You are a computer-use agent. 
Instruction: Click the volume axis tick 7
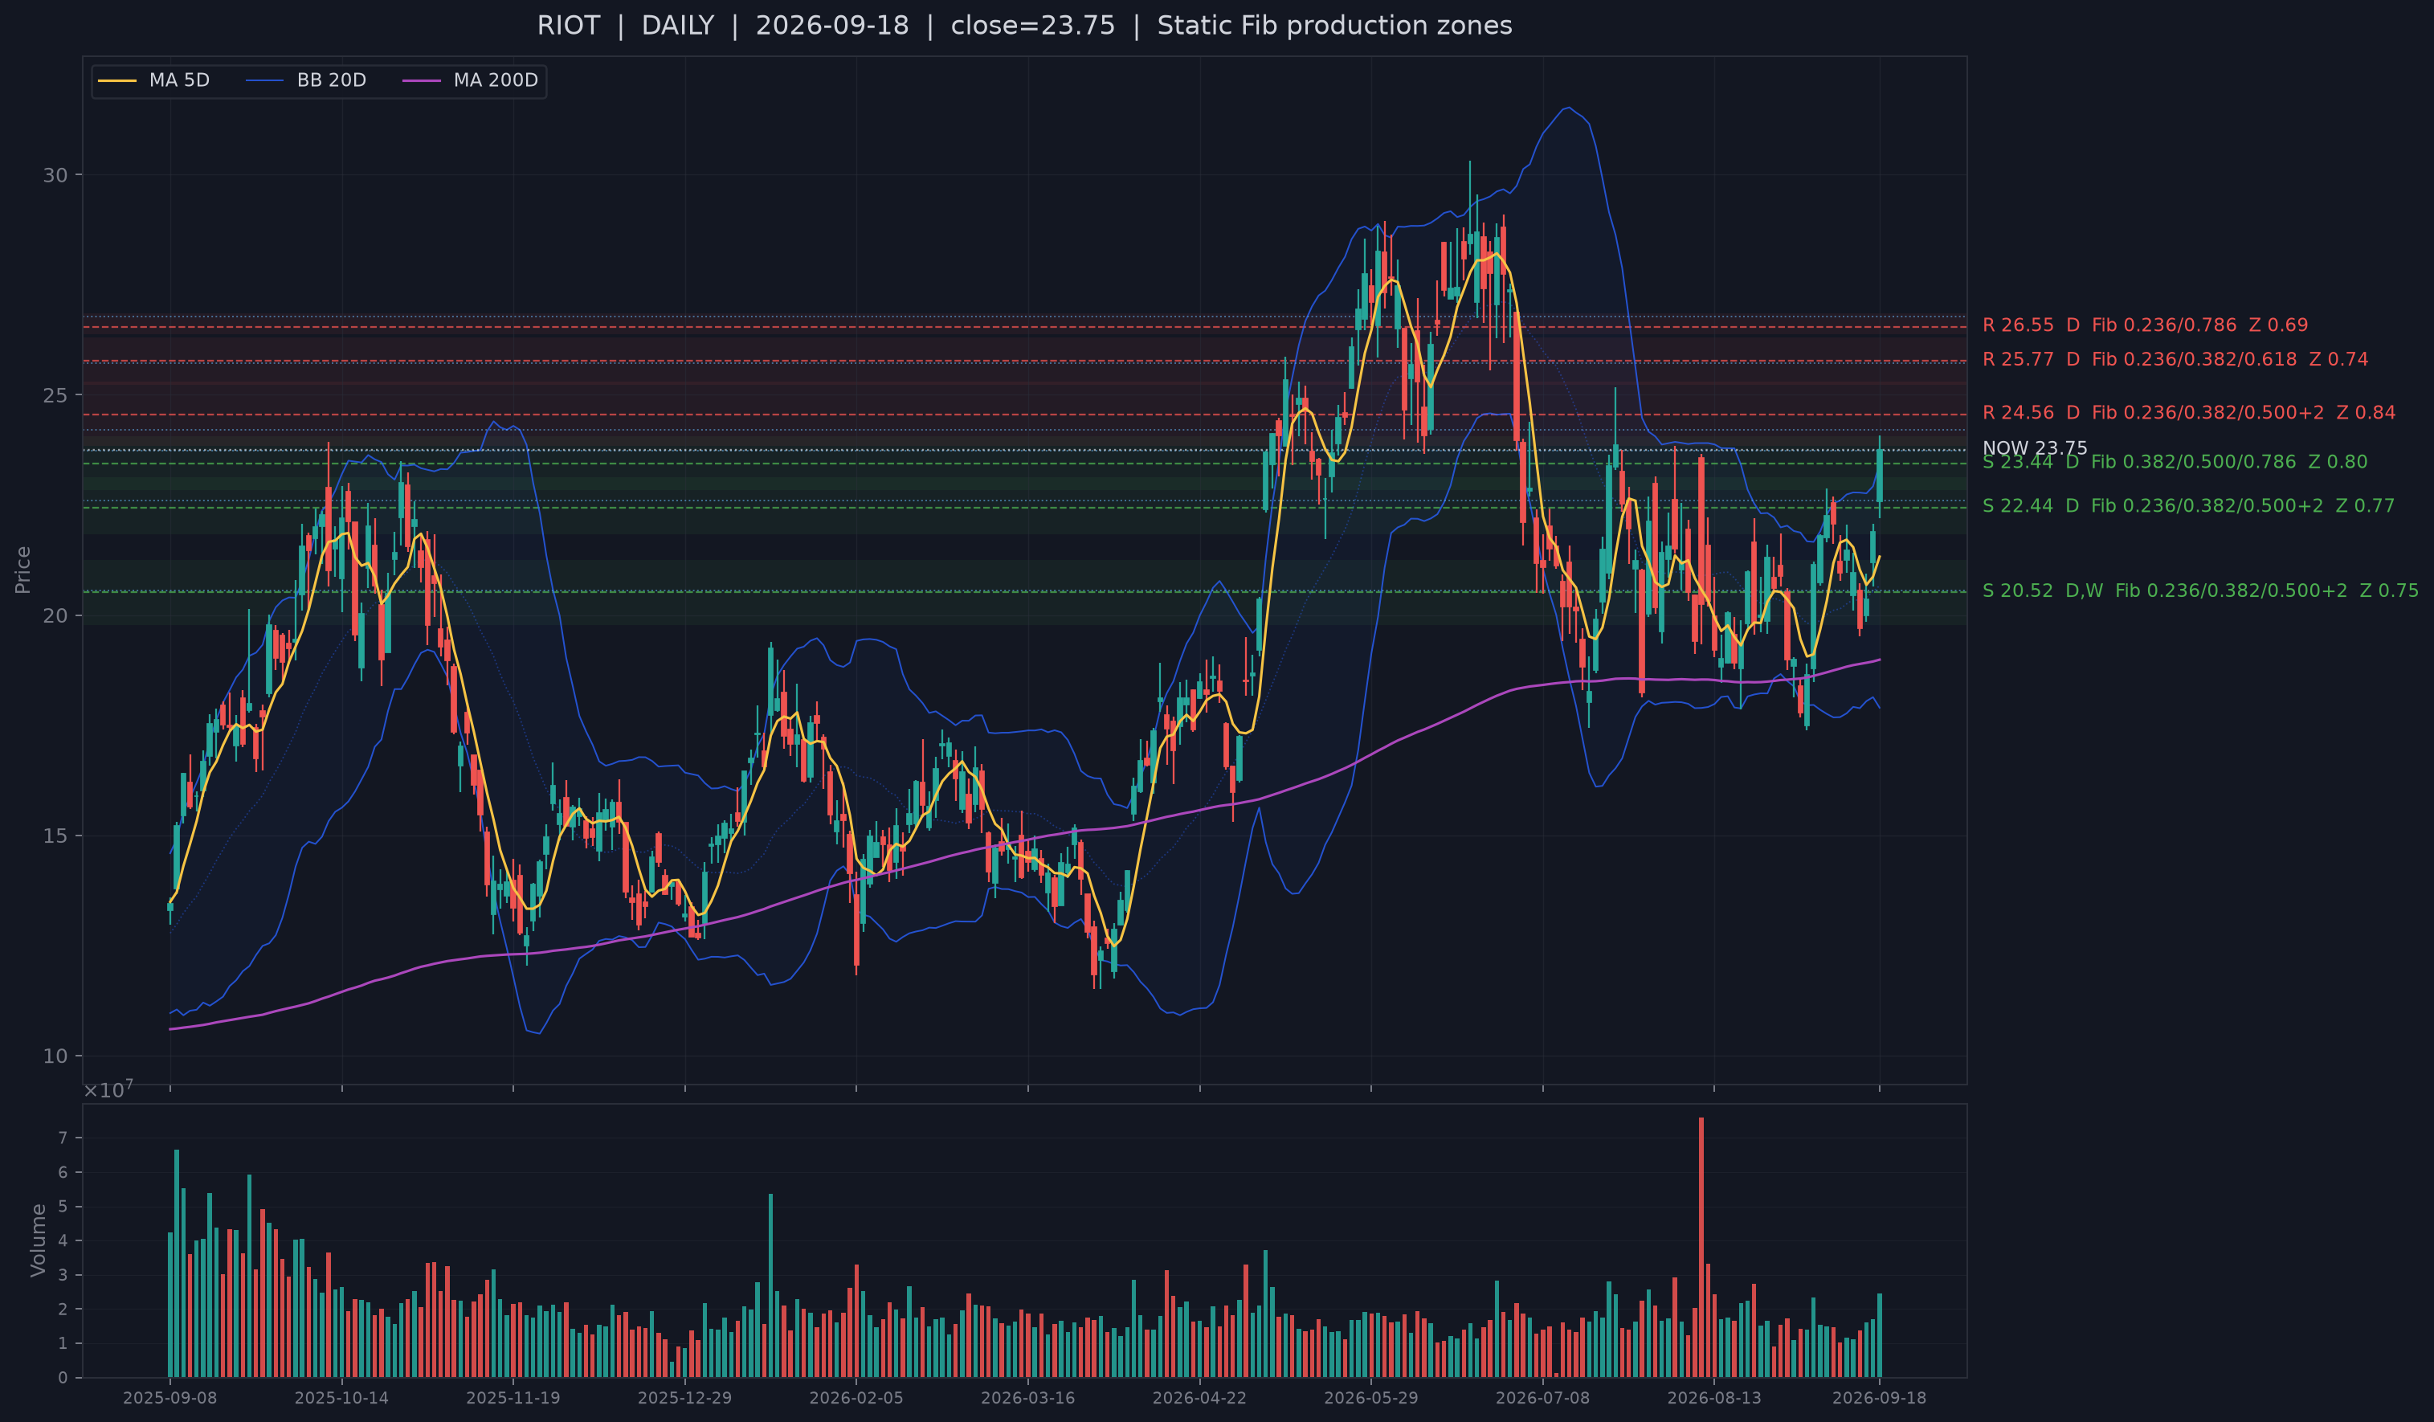[x=63, y=1138]
